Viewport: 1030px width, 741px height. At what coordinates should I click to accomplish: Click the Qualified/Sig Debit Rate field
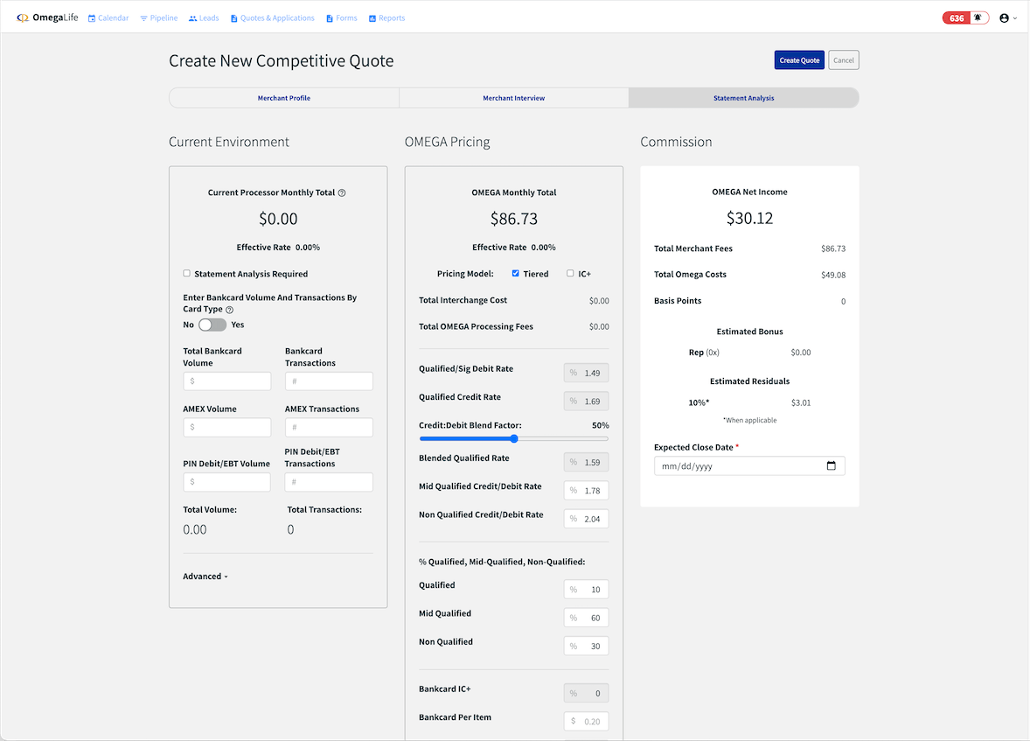click(x=586, y=373)
